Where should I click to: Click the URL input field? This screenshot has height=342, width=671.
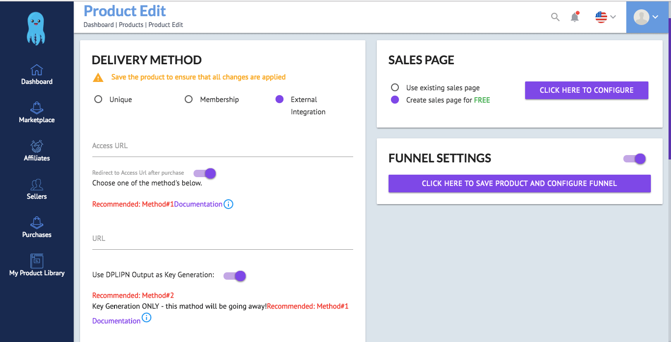click(223, 239)
